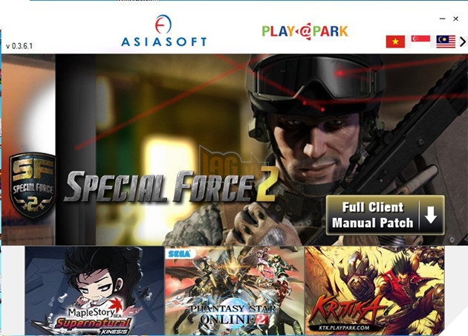
Task: Choose the Malaysia flag region icon
Action: coord(446,42)
